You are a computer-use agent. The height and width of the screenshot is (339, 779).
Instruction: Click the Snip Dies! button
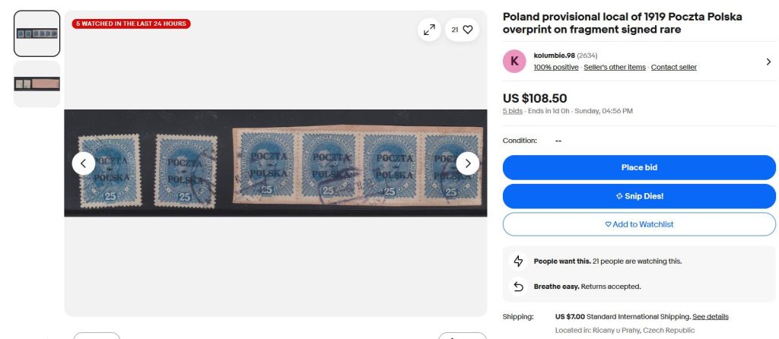tap(639, 196)
